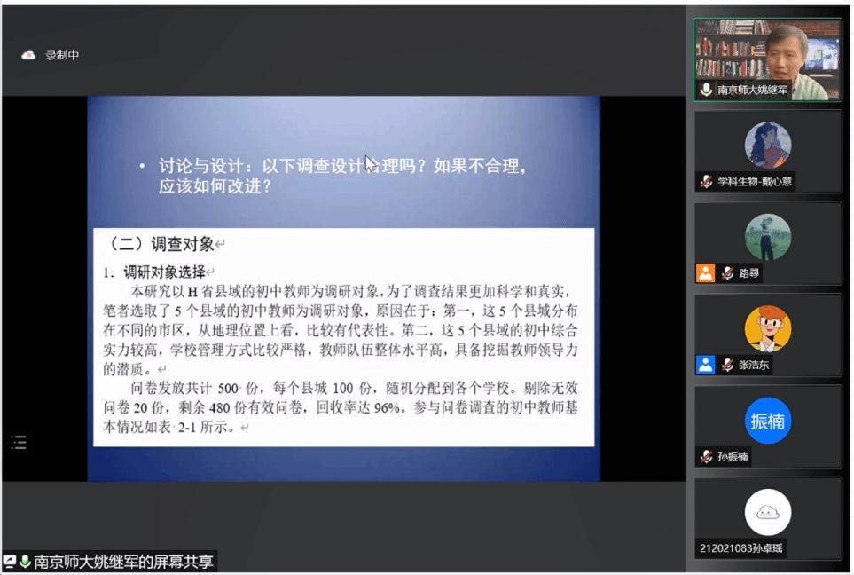This screenshot has height=575, width=854.
Task: Click the screen share icon in bottom bar
Action: [x=10, y=562]
